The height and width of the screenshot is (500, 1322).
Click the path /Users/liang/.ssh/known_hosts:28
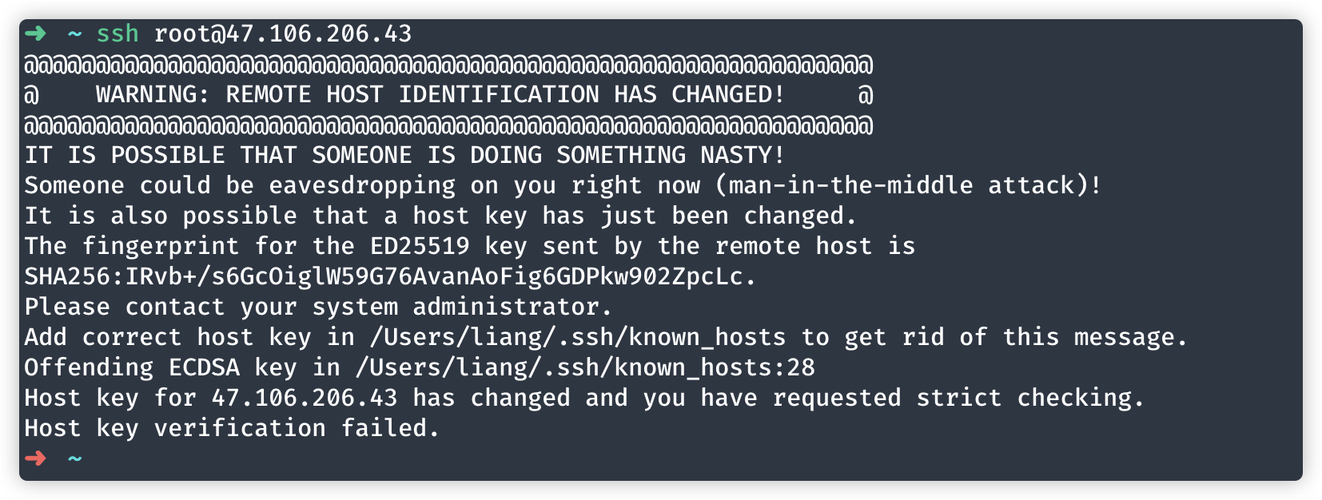coord(585,367)
